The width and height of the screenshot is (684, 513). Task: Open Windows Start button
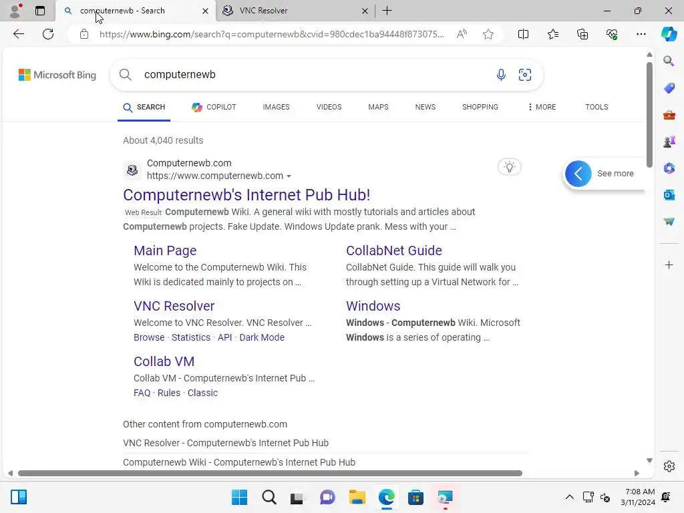(x=239, y=497)
